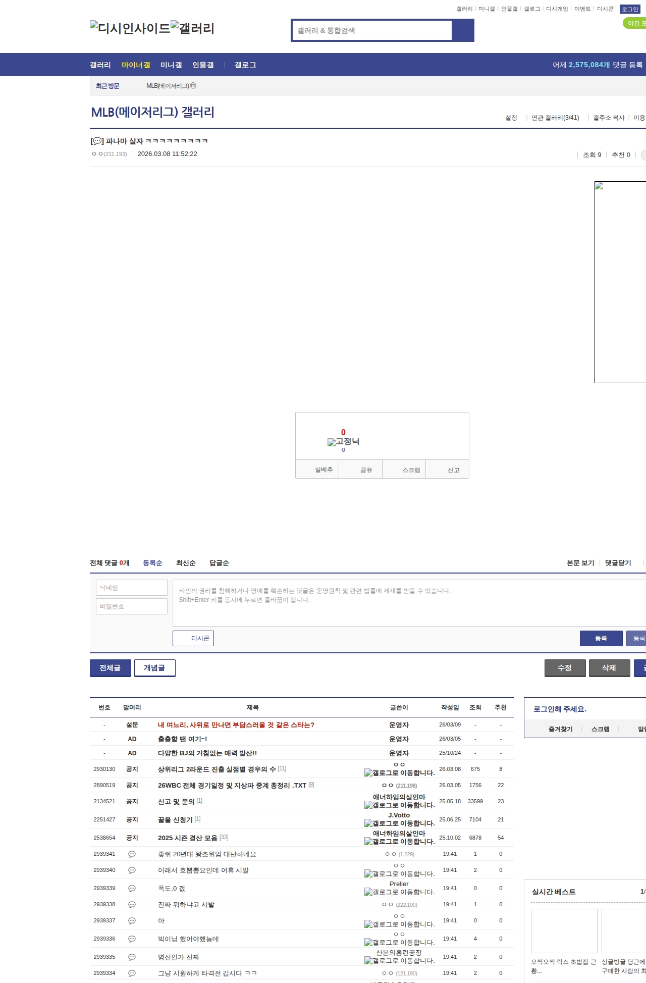Click the speech bubble icon in row 2939337
Image resolution: width=646 pixels, height=983 pixels.
point(132,920)
